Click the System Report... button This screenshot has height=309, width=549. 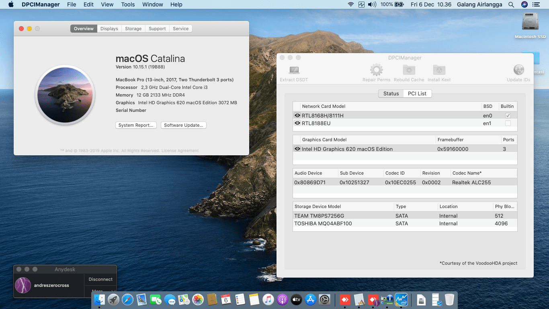click(x=136, y=125)
